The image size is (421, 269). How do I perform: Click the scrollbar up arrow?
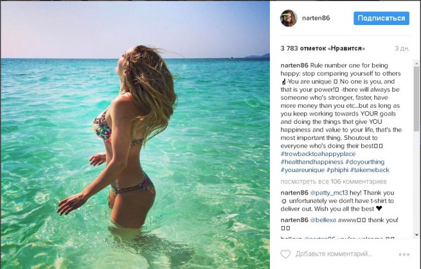click(x=417, y=64)
